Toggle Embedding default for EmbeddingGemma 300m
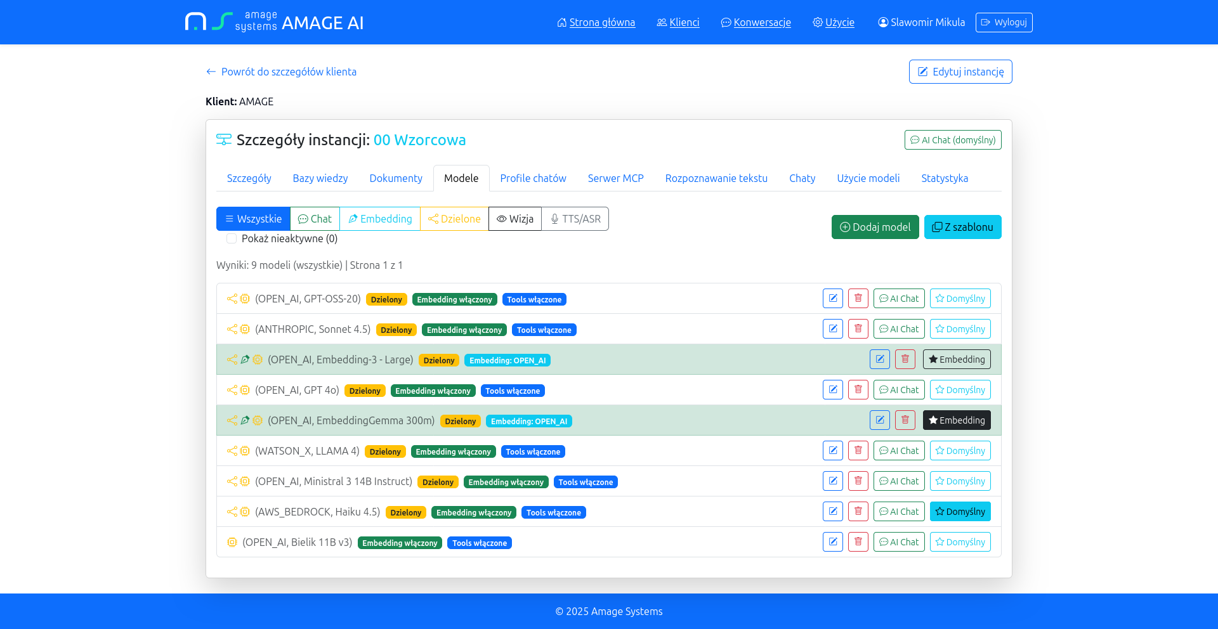This screenshot has height=629, width=1218. click(x=956, y=420)
